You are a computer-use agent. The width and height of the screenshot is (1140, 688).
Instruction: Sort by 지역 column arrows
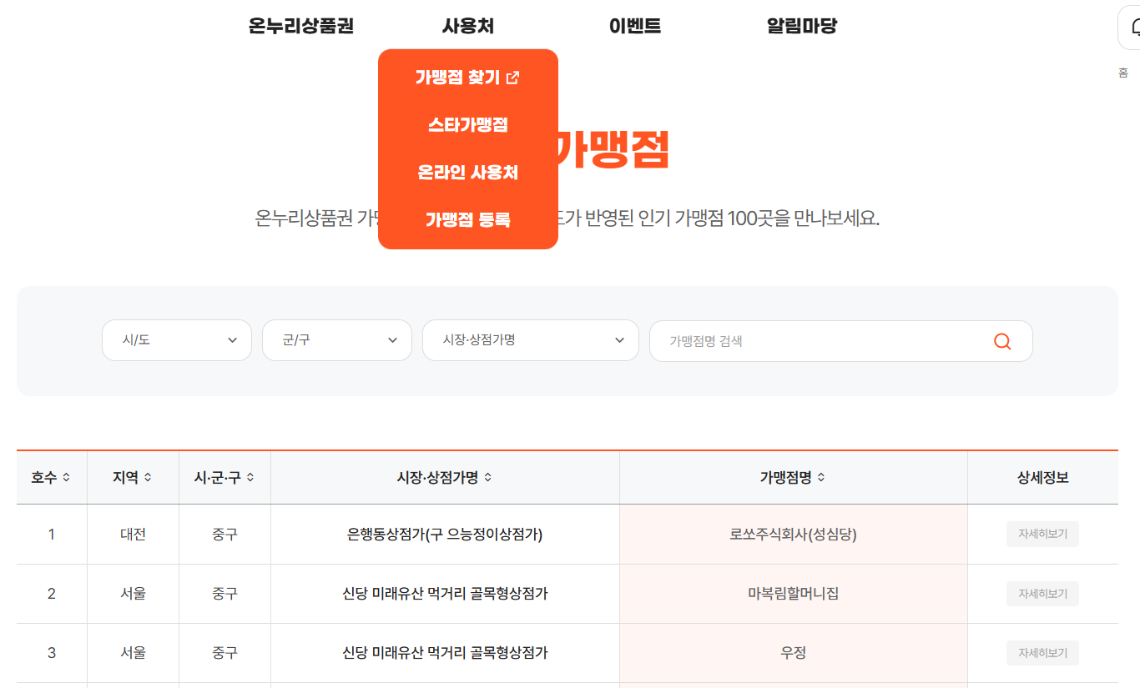[148, 478]
